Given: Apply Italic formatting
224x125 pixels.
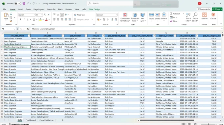Looking at the screenshot, I should click(x=24, y=19).
